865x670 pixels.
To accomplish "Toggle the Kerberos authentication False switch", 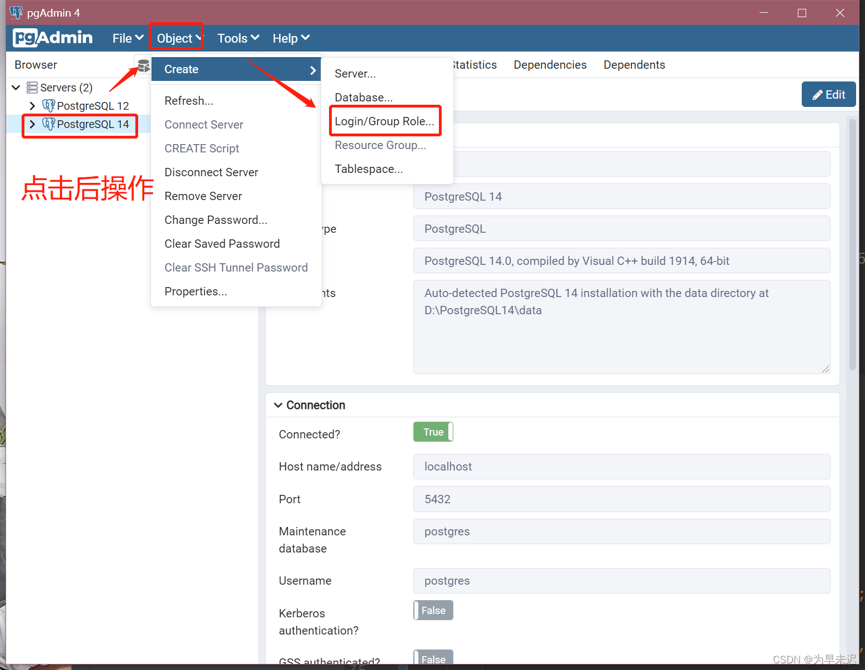I will tap(433, 610).
